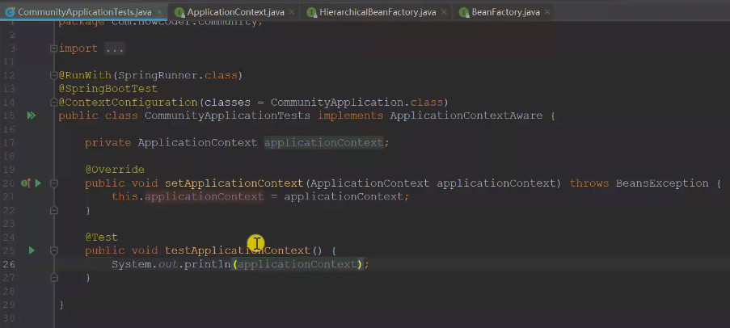The image size is (730, 328).
Task: Switch to the CommunityApplicationTests.java tab
Action: pyautogui.click(x=84, y=12)
